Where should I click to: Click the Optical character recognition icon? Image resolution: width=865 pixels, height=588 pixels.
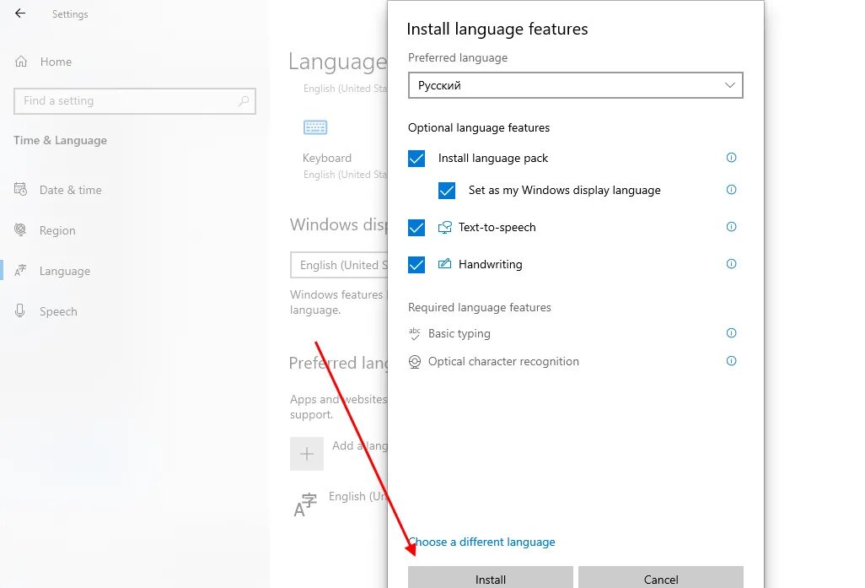[x=415, y=362]
